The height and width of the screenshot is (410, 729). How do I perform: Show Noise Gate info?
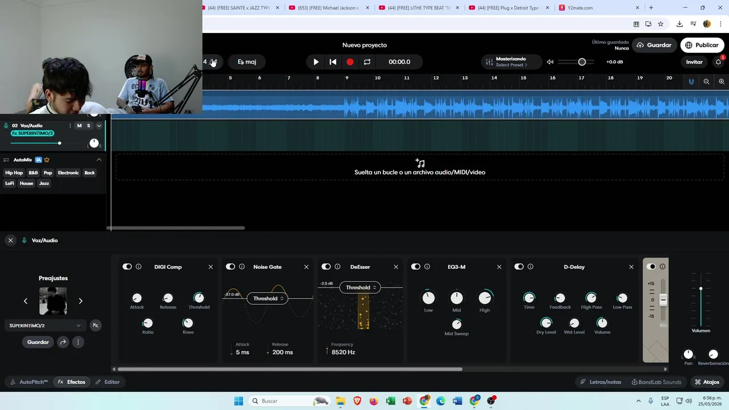click(242, 266)
